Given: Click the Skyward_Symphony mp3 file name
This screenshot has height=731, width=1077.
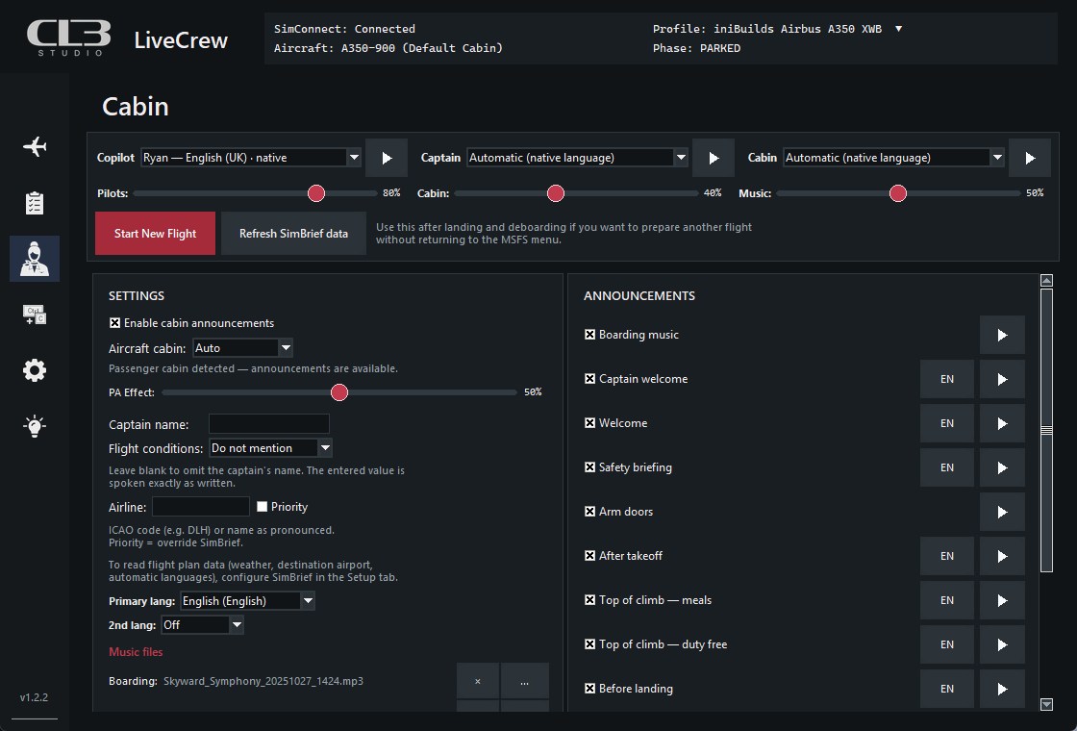Looking at the screenshot, I should (263, 681).
